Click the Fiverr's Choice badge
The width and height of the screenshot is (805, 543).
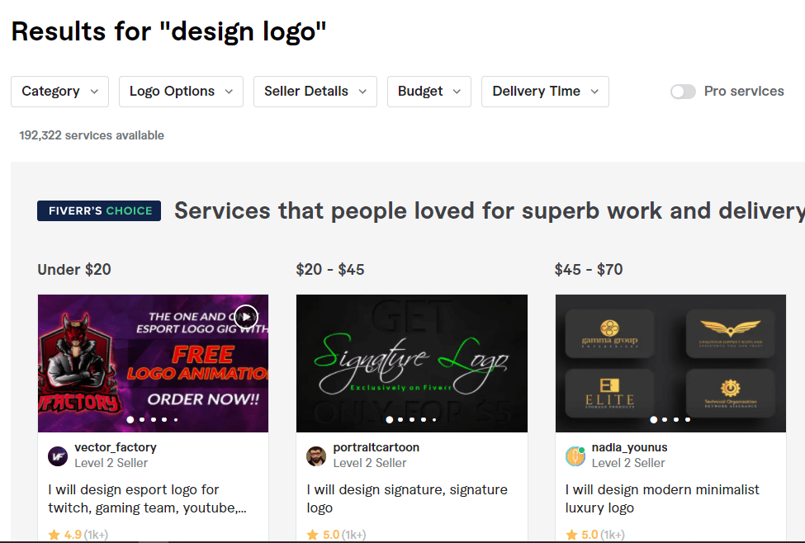pyautogui.click(x=99, y=210)
